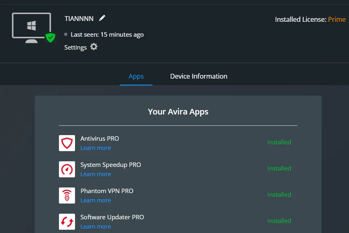Click the Antivirus PRO title
The width and height of the screenshot is (349, 233).
(x=100, y=139)
